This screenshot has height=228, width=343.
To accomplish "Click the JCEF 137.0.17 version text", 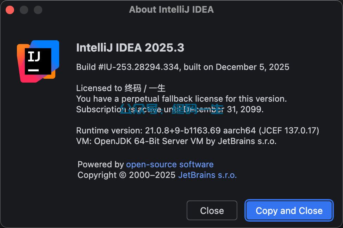I will 289,131.
